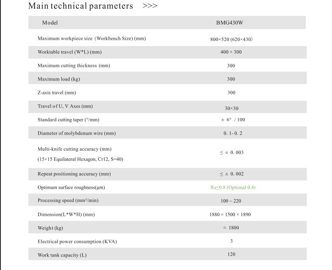Click green Ra≤0.8 (Optional 0.4) text
Screen dimensions: 332x270
(233, 188)
